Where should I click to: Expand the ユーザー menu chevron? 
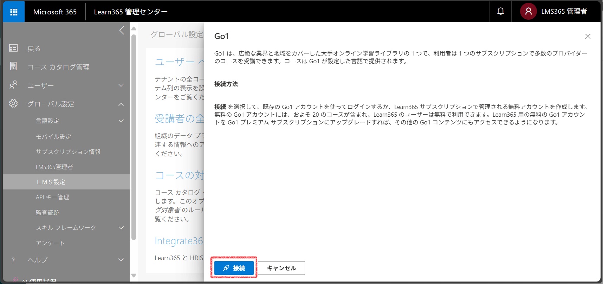(121, 85)
